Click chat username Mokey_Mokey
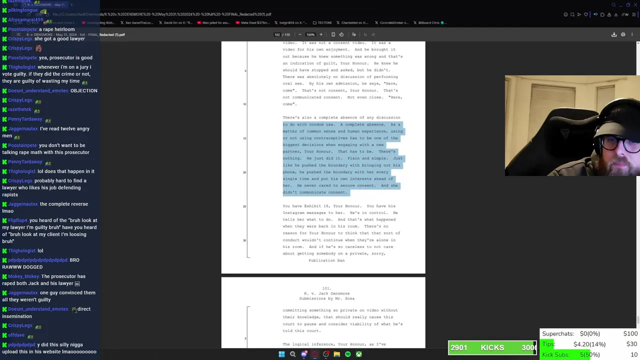The image size is (640, 360). click(x=23, y=276)
